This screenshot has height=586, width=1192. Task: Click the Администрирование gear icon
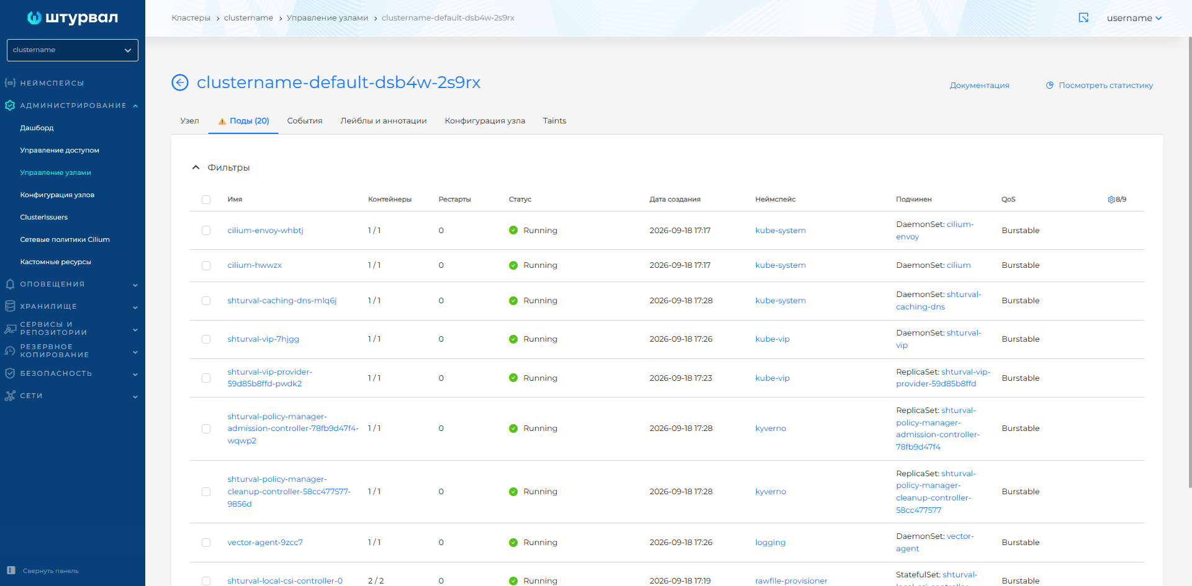tap(10, 105)
